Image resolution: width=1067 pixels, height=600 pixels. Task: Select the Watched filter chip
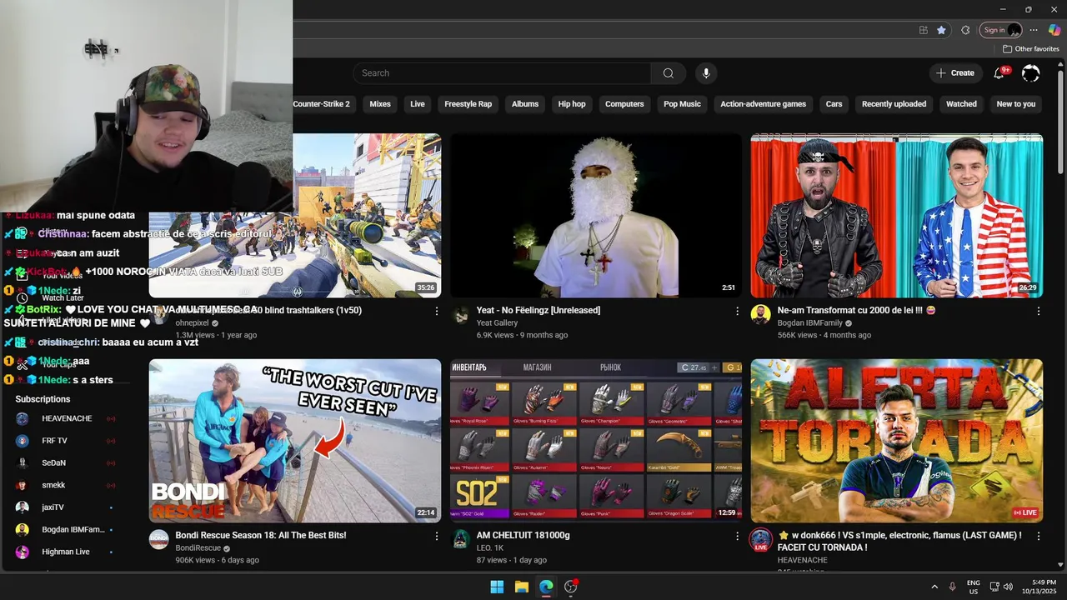[961, 104]
